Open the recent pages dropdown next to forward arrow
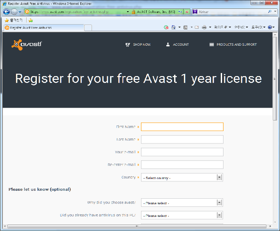The image size is (280, 231). [x=20, y=12]
